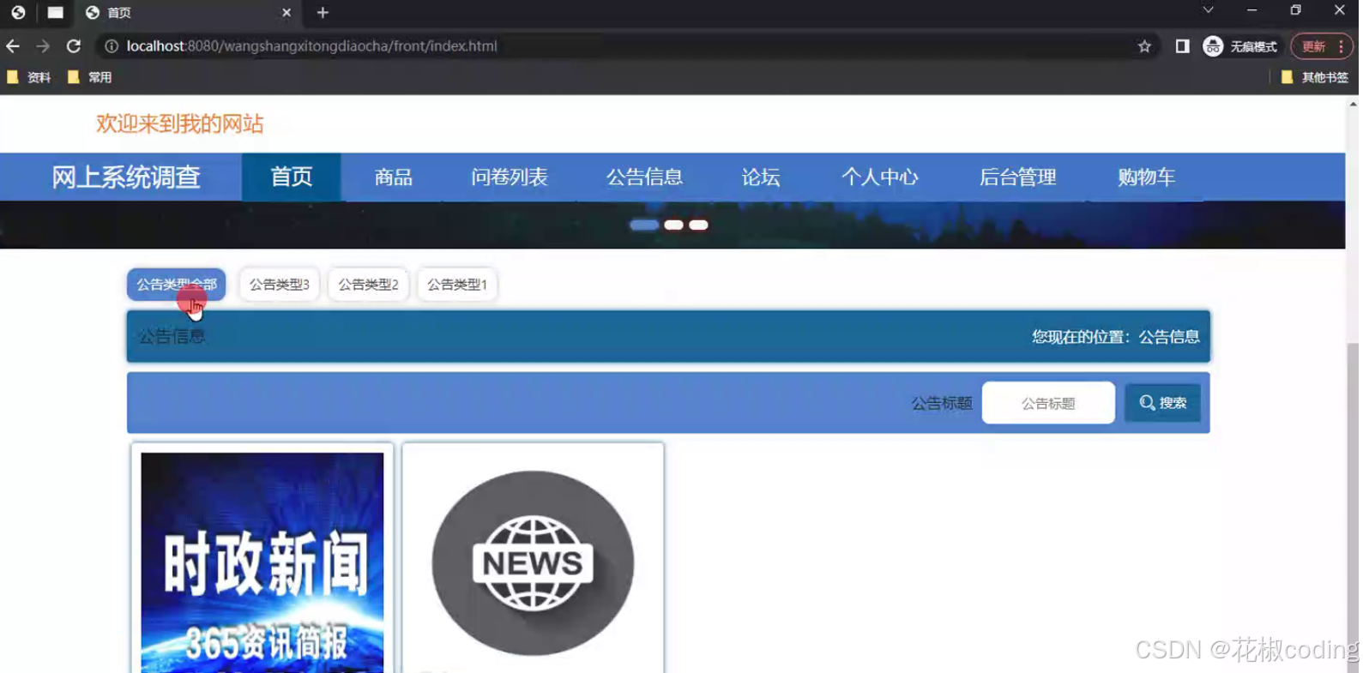Go to 问卷列表 in navigation
This screenshot has width=1363, height=673.
coord(510,177)
